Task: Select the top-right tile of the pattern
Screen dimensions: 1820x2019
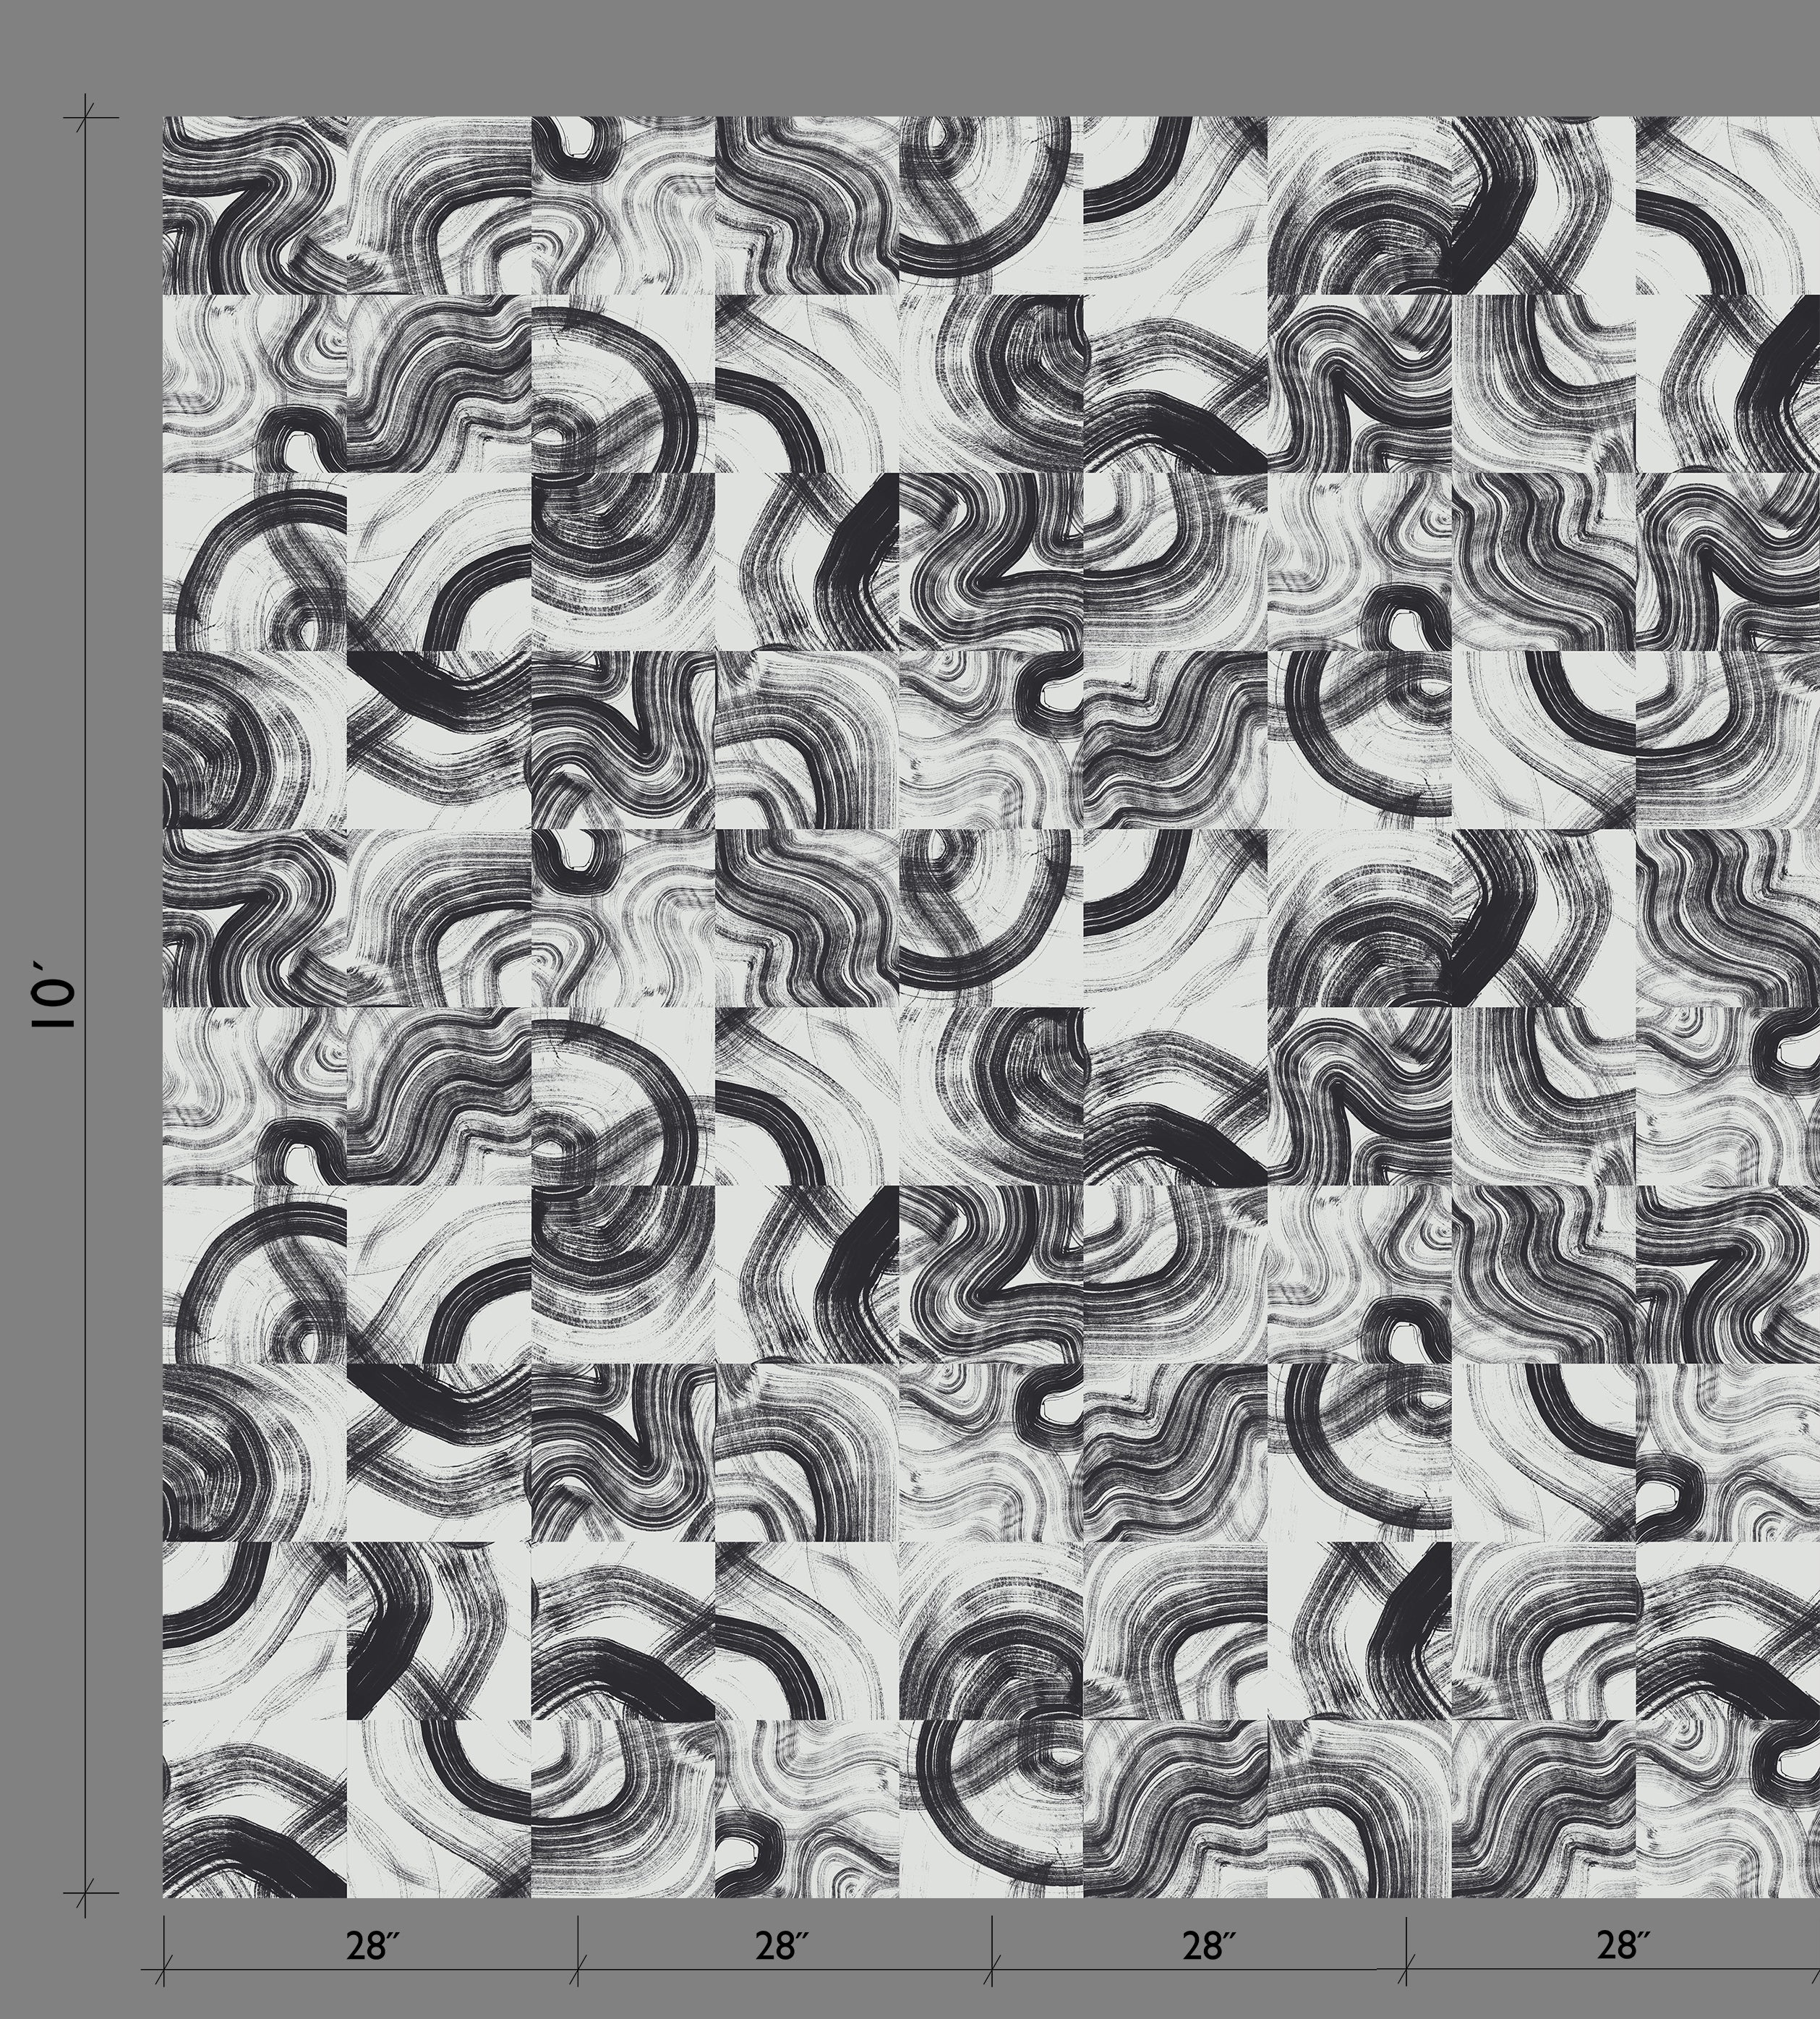Action: (1727, 205)
